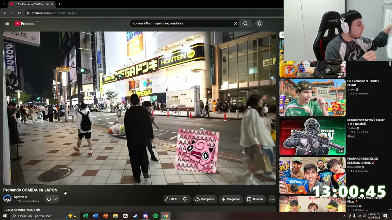Open Discord from the taskbar
The image size is (392, 220).
point(145,216)
